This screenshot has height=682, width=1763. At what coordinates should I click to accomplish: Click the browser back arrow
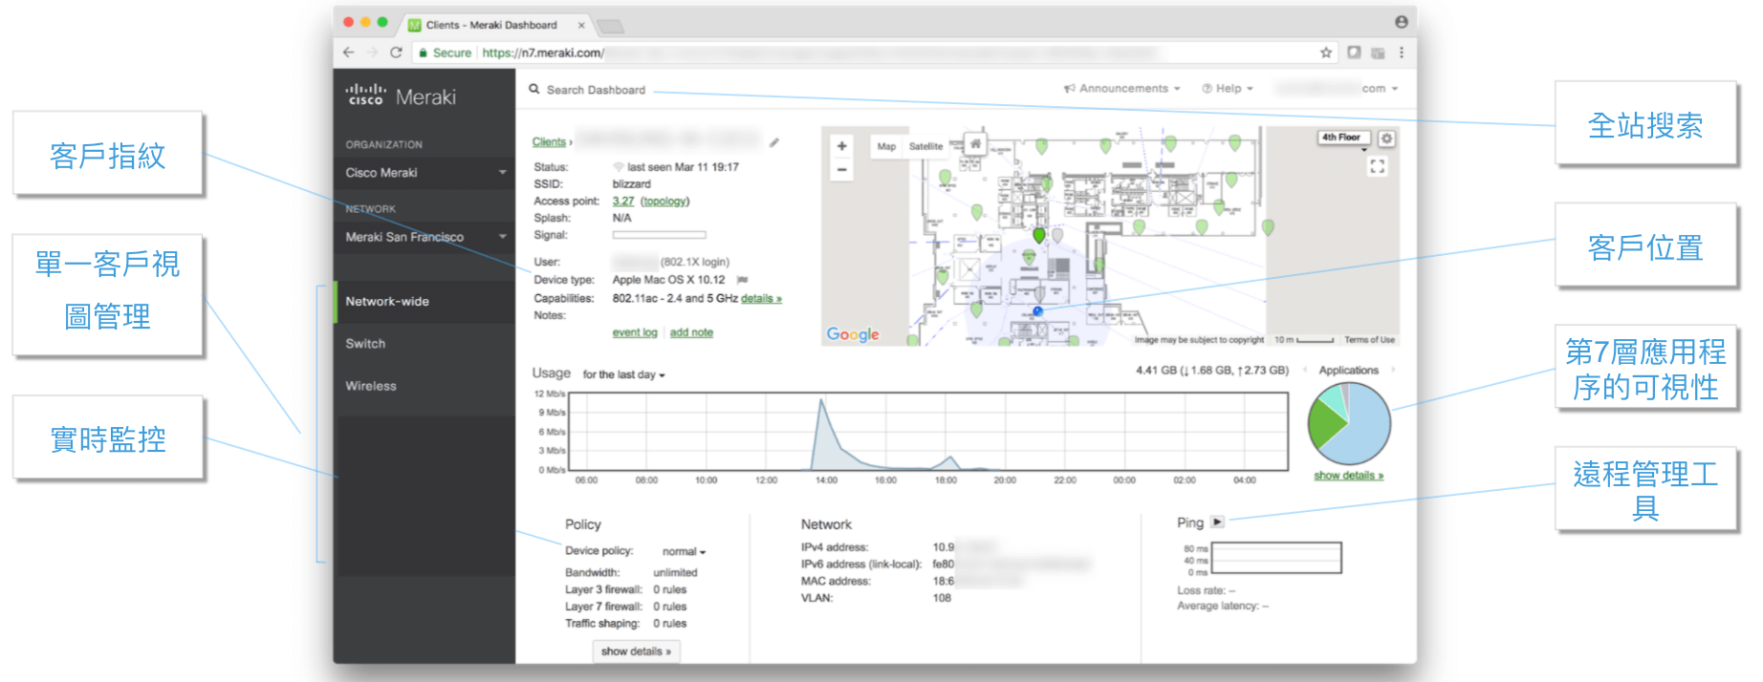pyautogui.click(x=348, y=53)
